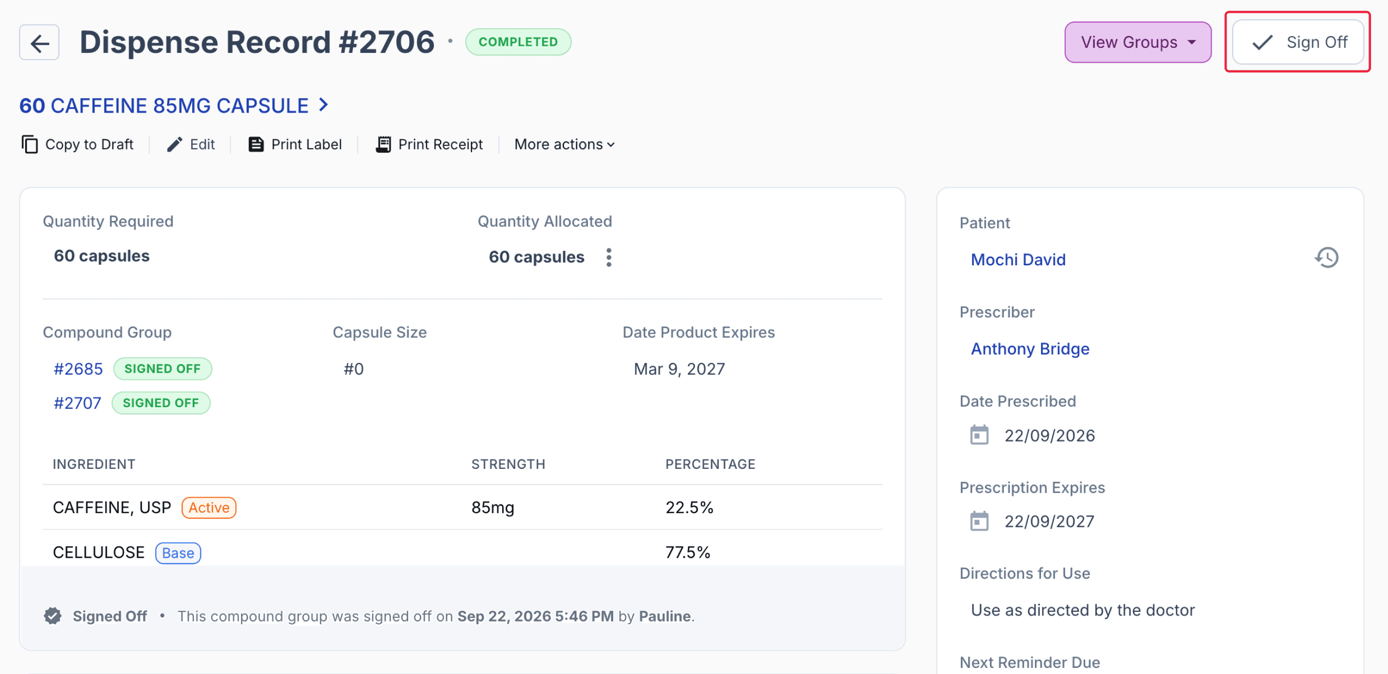Open compound group #2685
The width and height of the screenshot is (1388, 674).
78,369
